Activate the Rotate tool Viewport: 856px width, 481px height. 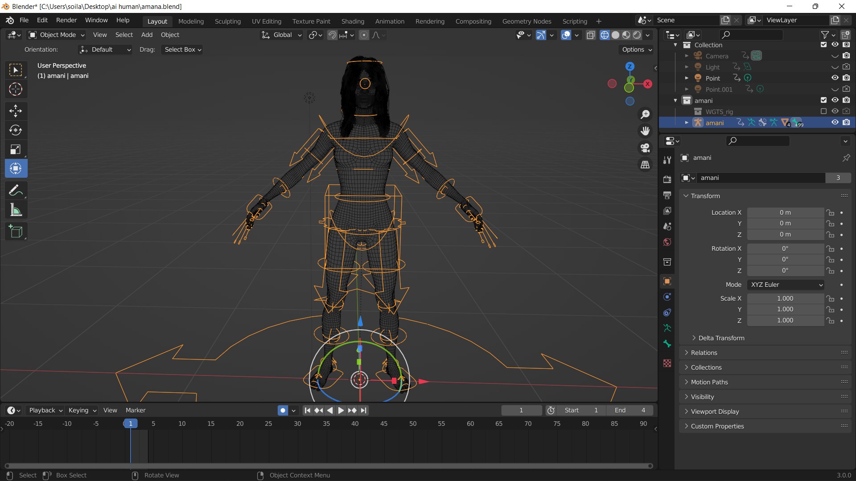[x=16, y=130]
